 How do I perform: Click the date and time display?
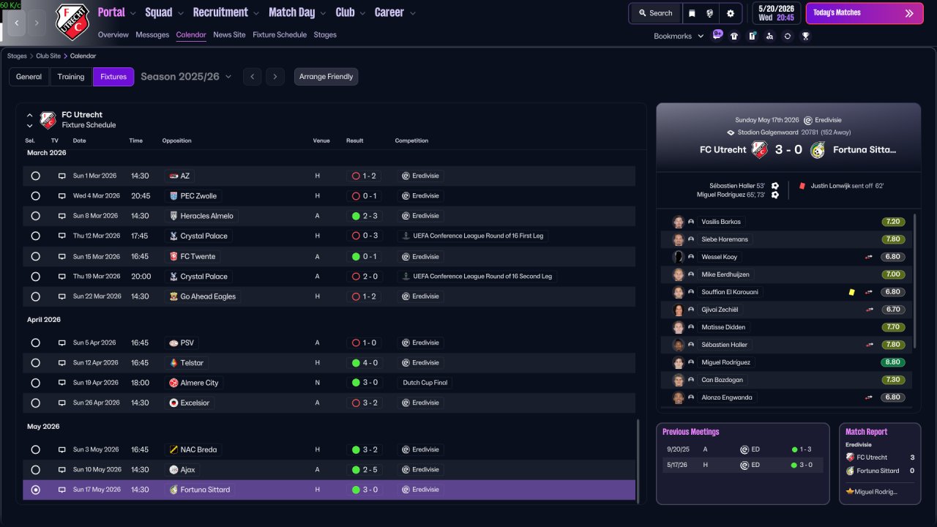(x=776, y=13)
